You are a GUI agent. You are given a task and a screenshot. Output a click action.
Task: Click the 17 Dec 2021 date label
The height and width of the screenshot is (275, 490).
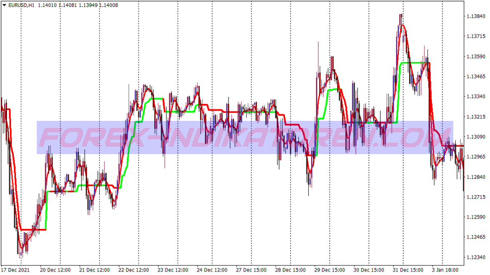tap(17, 270)
